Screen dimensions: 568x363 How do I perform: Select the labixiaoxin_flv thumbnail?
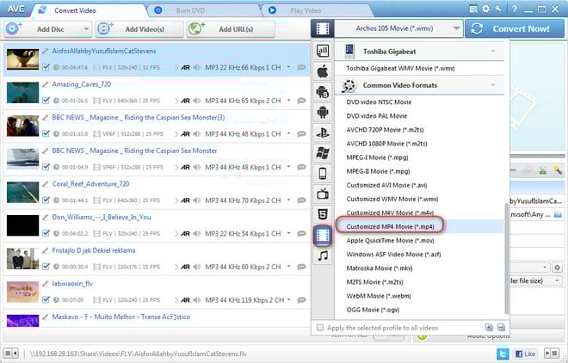23,292
